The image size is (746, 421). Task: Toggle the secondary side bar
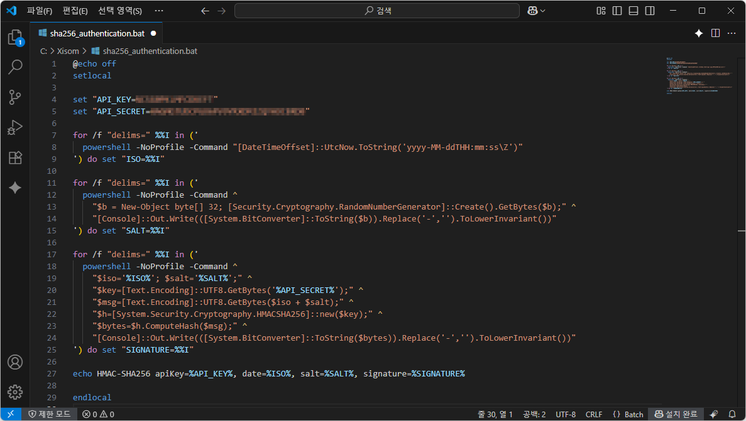(x=650, y=11)
